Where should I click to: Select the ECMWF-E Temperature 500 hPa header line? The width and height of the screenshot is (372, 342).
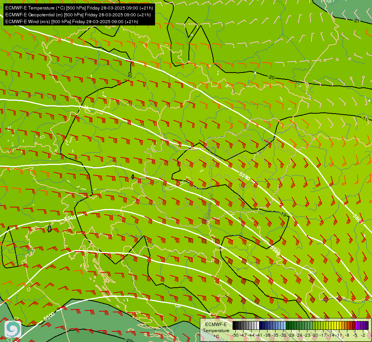coord(79,8)
